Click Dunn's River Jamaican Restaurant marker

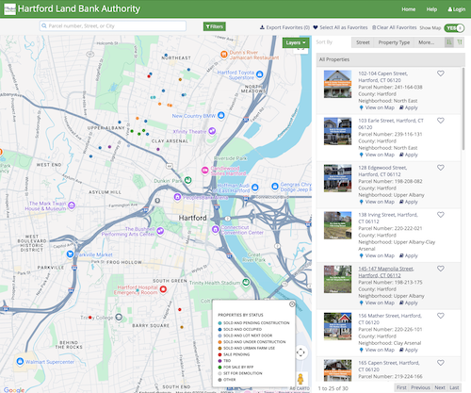(x=224, y=55)
